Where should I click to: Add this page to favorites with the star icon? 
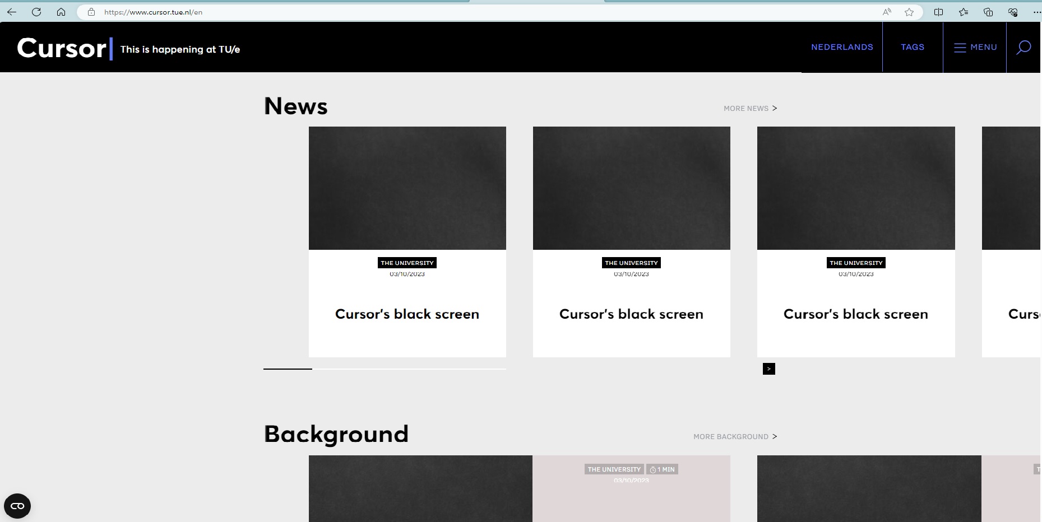909,12
